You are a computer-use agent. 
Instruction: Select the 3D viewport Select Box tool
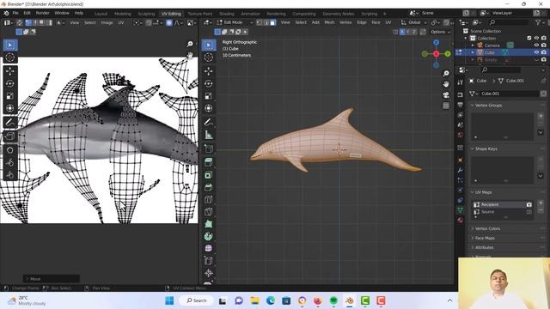click(209, 45)
